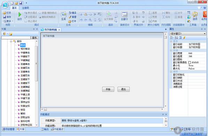Collapse the 外观 property category
Image resolution: width=208 pixels, height=136 pixels.
pyautogui.click(x=171, y=50)
